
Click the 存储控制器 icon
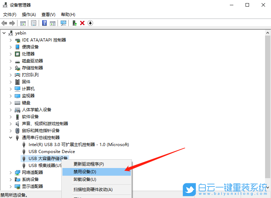[17, 68]
